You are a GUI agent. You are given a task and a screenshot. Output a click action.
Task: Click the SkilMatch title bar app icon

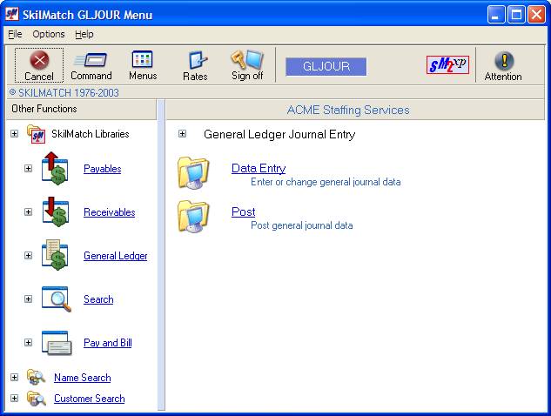12,14
